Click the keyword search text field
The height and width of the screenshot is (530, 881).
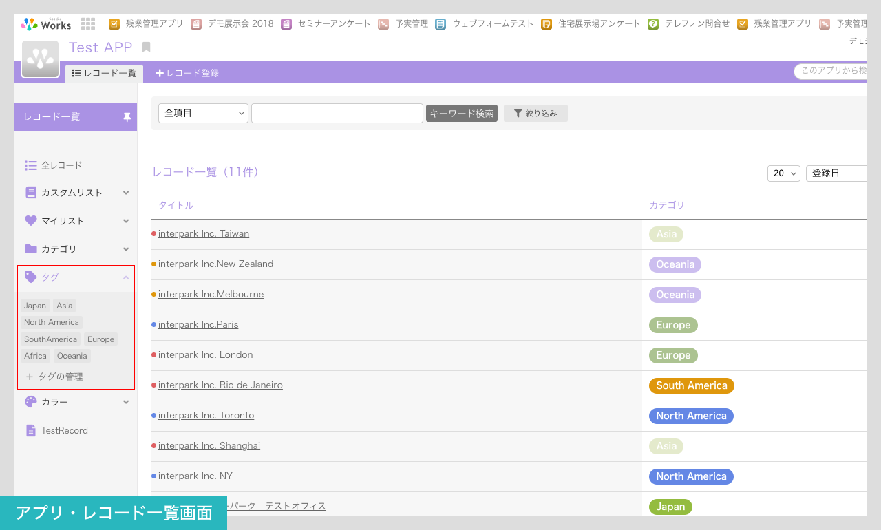(x=337, y=114)
